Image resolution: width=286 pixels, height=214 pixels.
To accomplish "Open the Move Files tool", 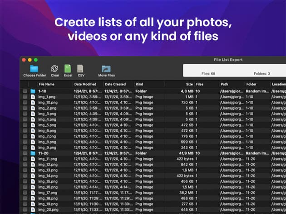I will click(x=106, y=69).
